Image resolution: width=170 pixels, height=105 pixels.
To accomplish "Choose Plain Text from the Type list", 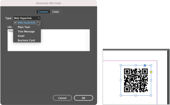I will coord(27,27).
